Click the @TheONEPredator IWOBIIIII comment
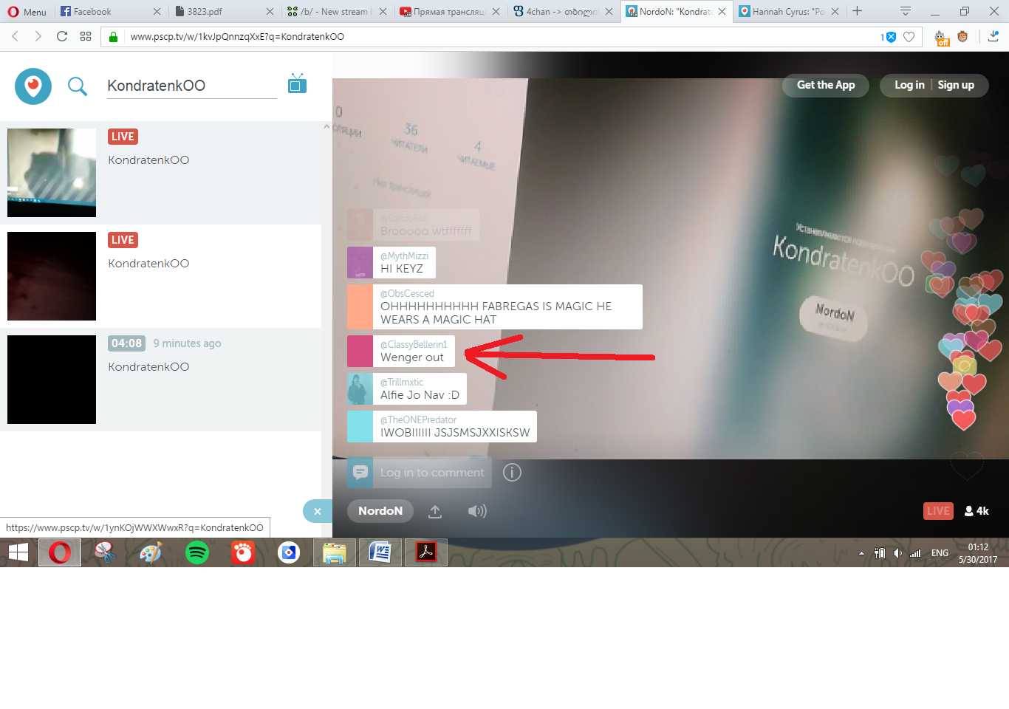Viewport: 1009px width, 709px height. [442, 426]
